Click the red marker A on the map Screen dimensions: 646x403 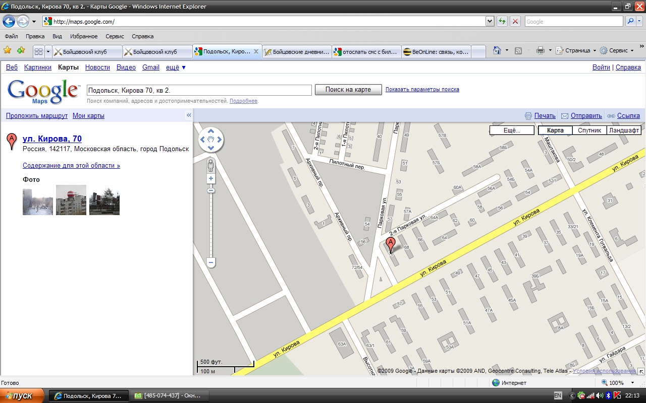pos(390,245)
